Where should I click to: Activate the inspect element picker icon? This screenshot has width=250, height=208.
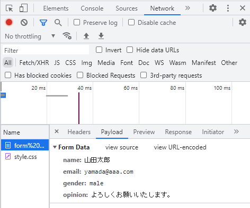tap(9, 8)
